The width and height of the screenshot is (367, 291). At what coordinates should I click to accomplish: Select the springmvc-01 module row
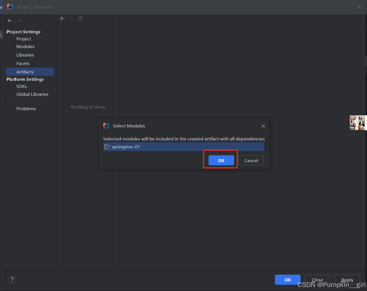pos(184,147)
